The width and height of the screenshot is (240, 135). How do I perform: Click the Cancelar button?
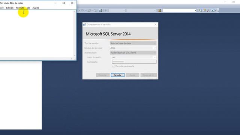point(117,75)
